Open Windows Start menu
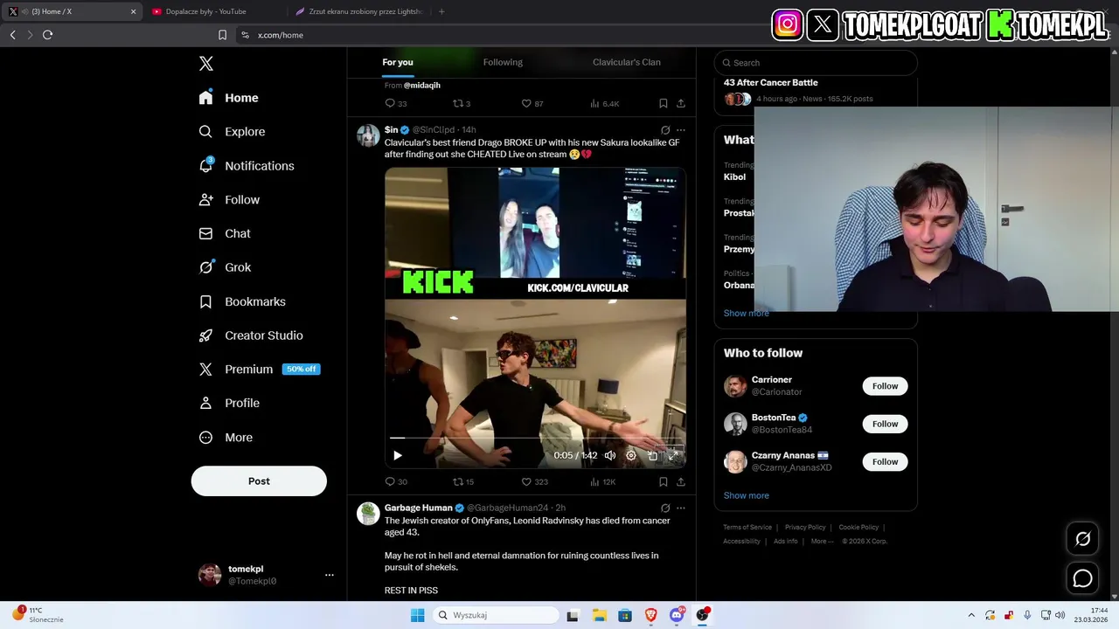 (418, 615)
